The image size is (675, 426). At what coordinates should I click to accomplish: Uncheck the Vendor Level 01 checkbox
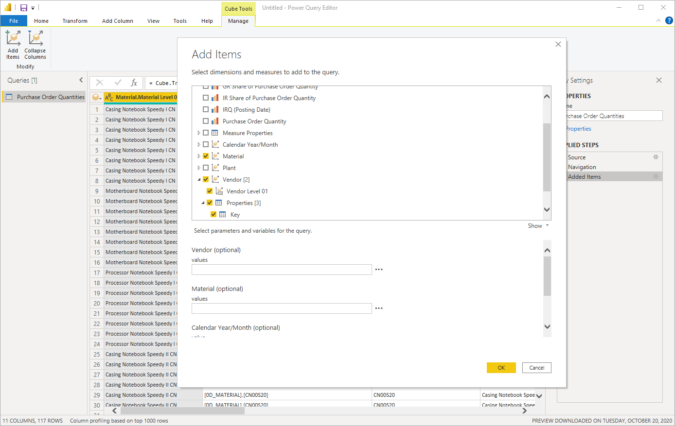[210, 191]
